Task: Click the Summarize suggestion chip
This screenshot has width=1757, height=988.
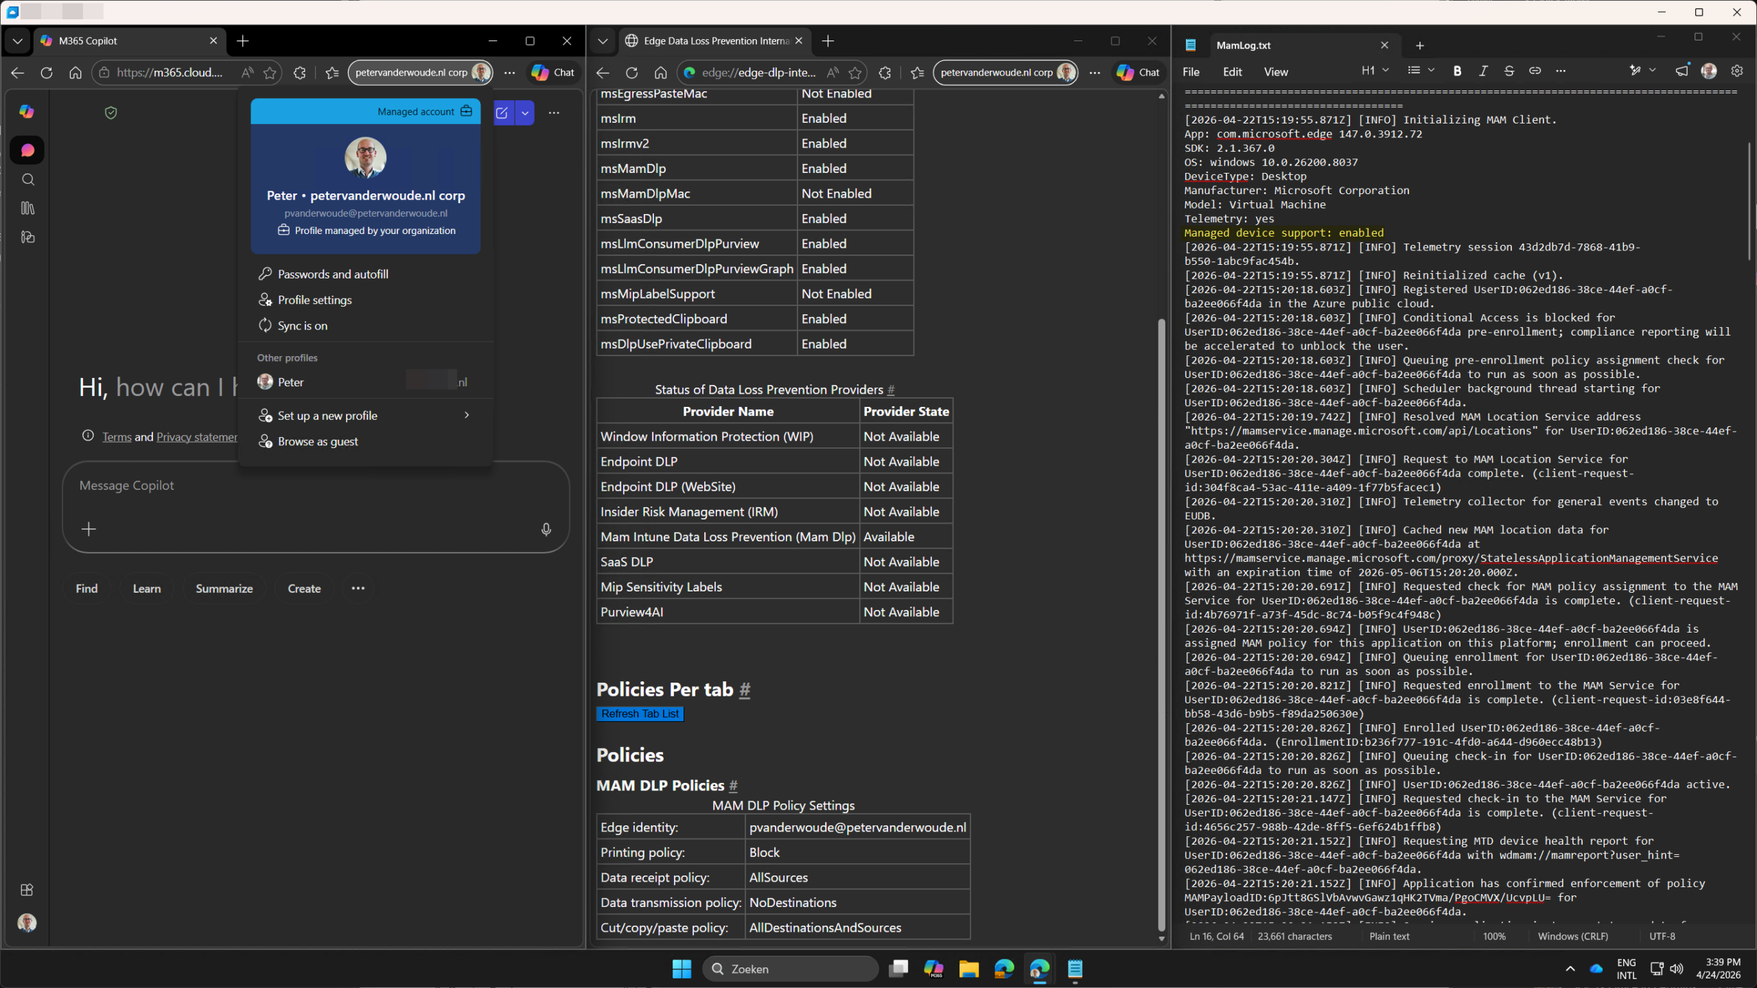Action: point(224,589)
